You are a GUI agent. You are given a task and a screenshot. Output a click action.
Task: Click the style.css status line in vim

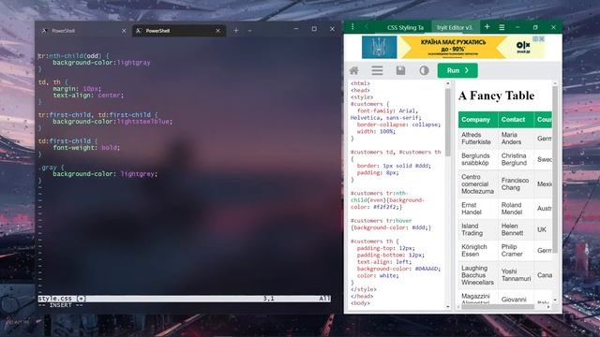(184, 299)
